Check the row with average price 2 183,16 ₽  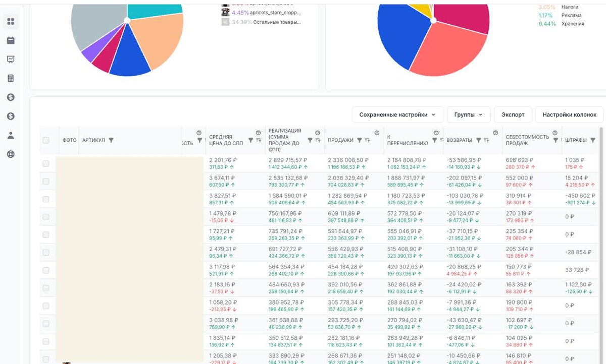tap(46, 288)
